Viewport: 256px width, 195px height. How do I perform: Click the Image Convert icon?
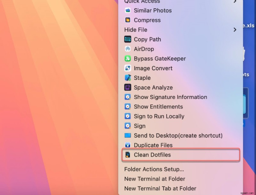128,68
